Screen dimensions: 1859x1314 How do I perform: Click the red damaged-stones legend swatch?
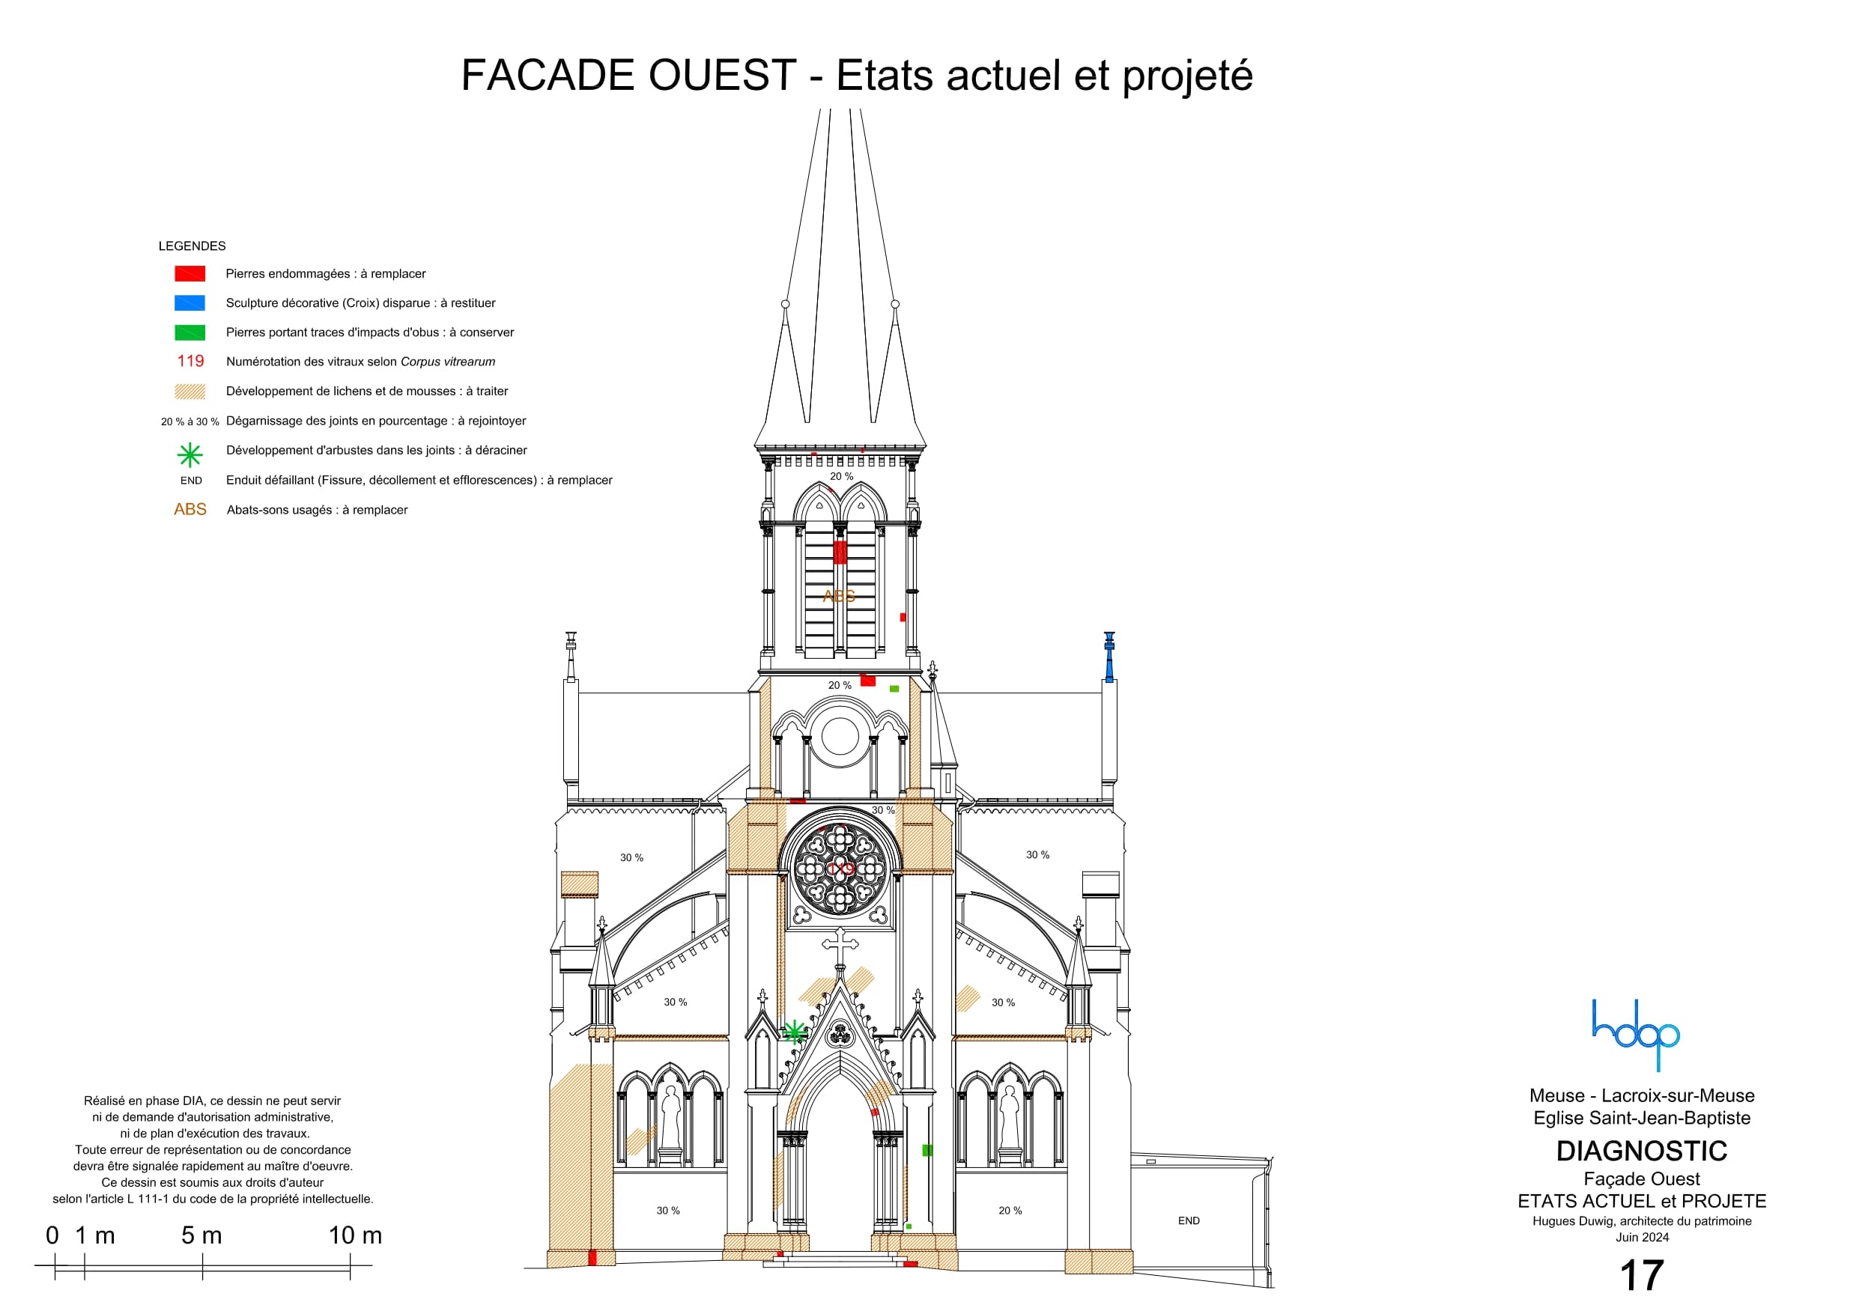pos(189,273)
